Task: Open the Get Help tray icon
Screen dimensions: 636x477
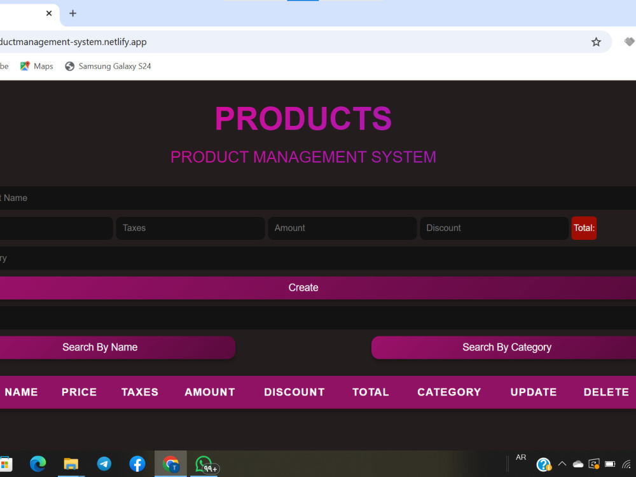Action: pos(544,464)
